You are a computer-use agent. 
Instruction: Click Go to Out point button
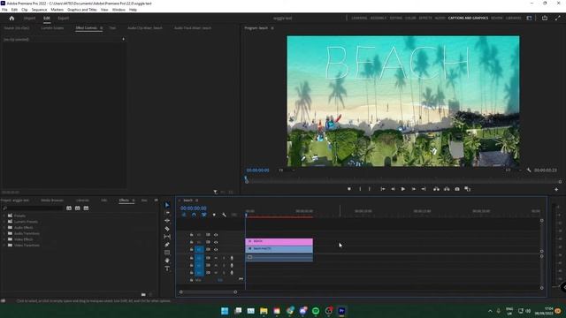coord(424,189)
